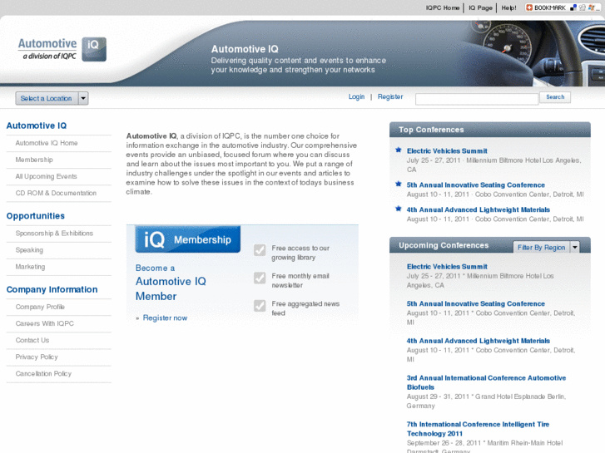Open Marketing in the sidebar
The width and height of the screenshot is (605, 453).
[x=30, y=267]
